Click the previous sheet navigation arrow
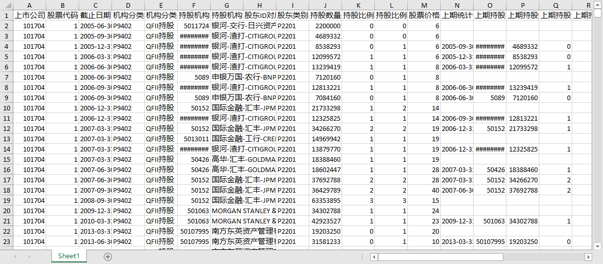603x264 pixels. pos(15,256)
